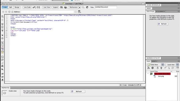Screen dimensions: 180x101
Task: Open the Local view dropdown in Files panel
Action: (172, 65)
